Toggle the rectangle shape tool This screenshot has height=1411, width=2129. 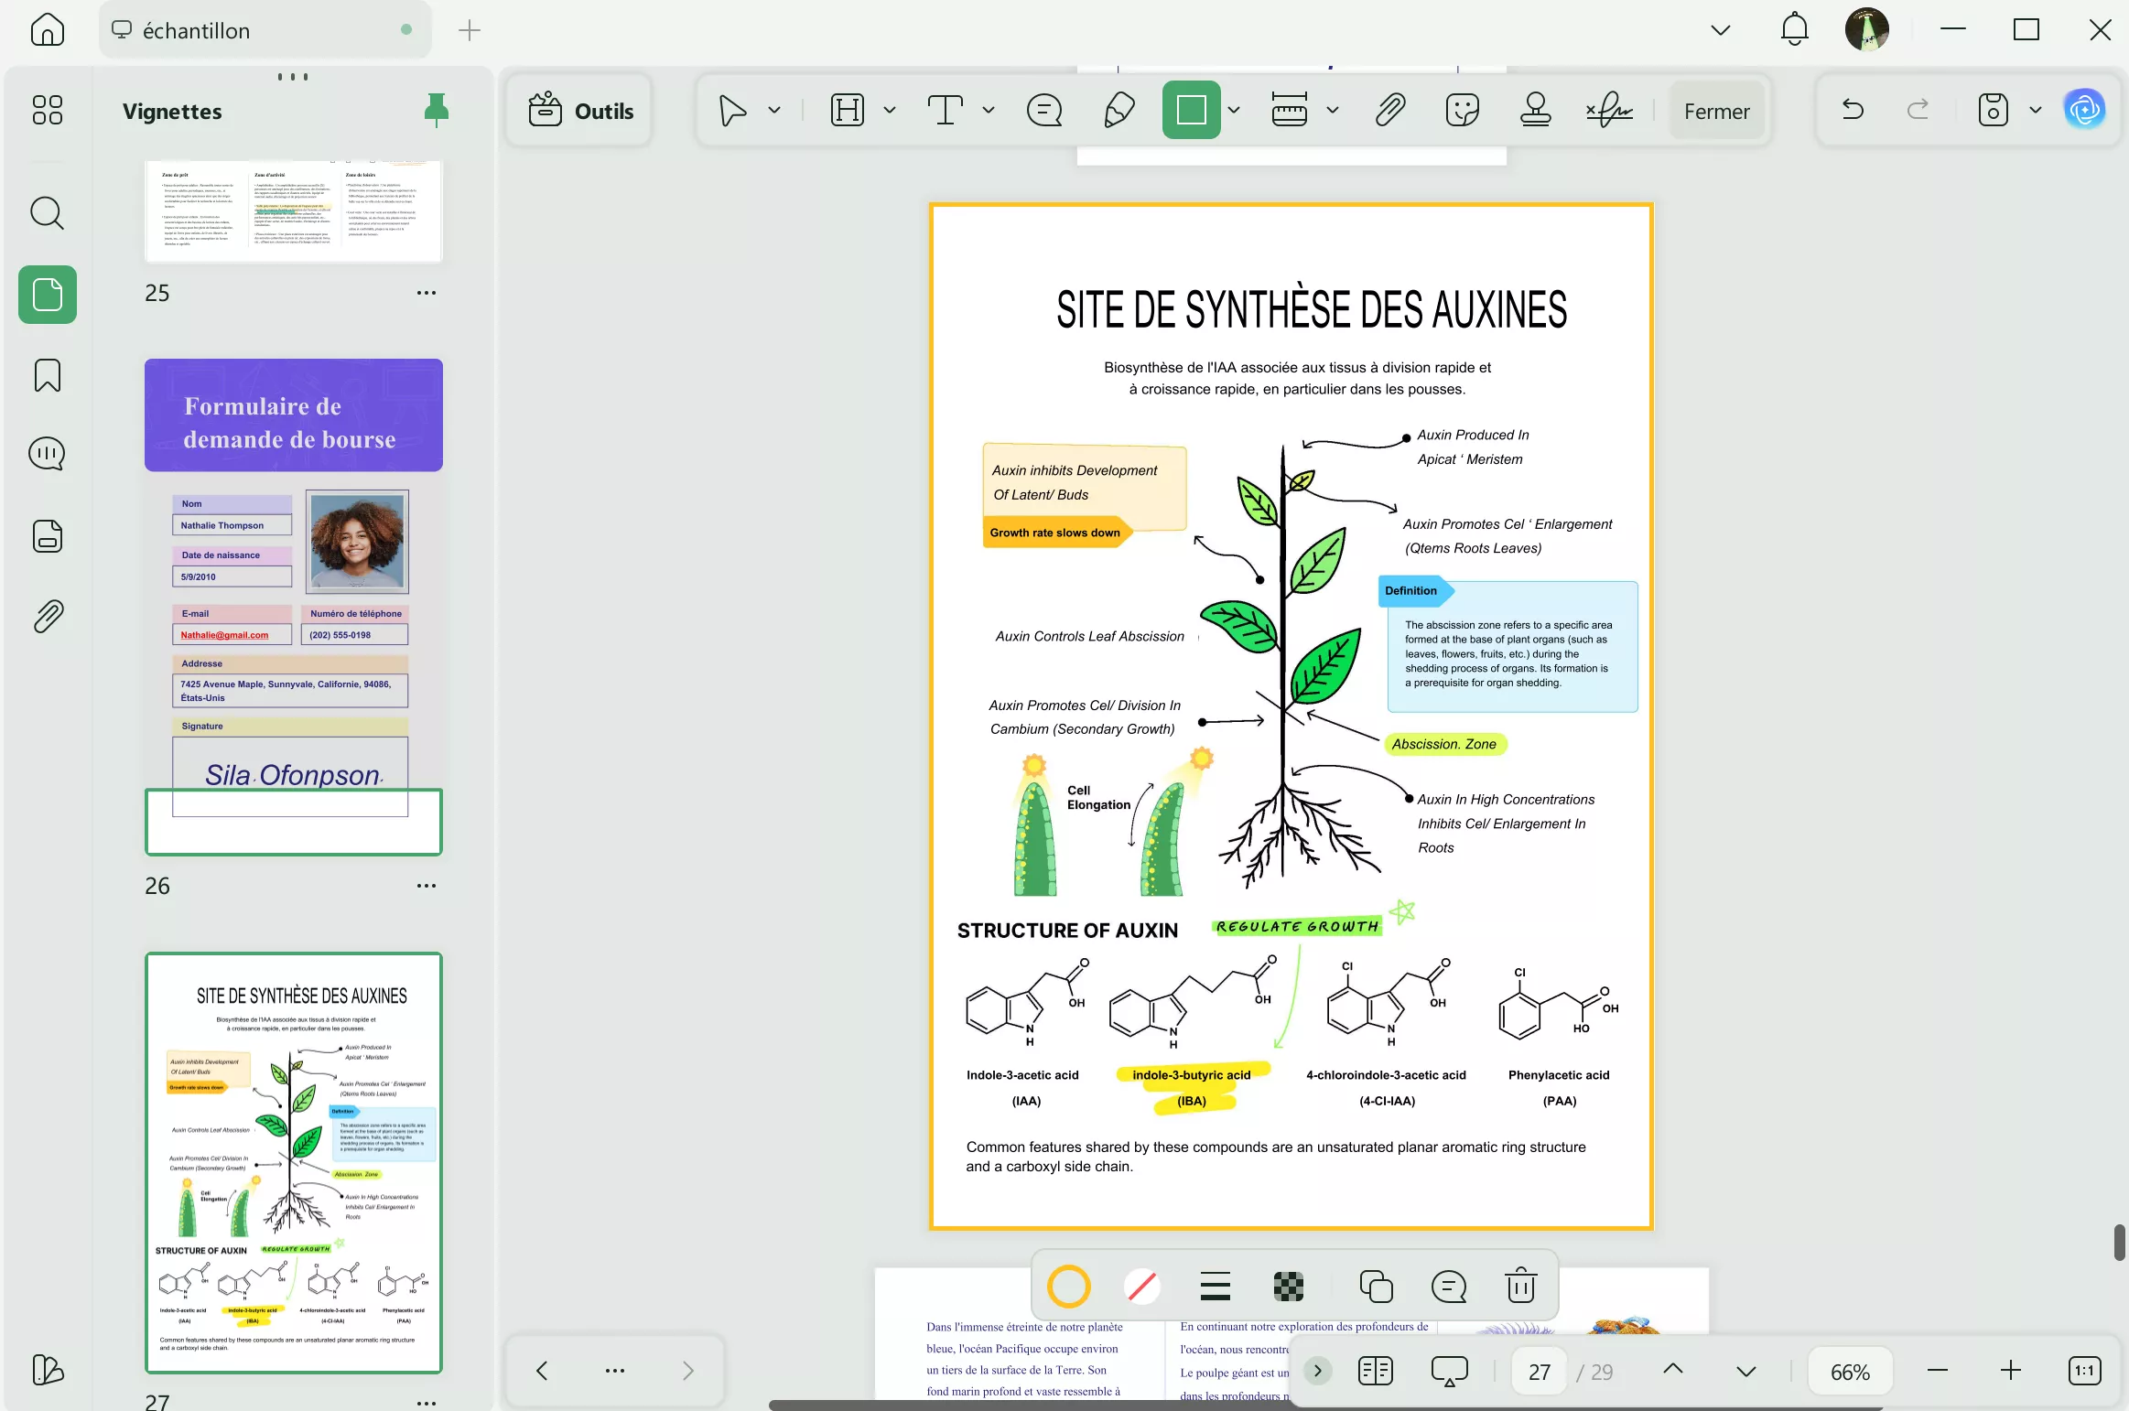pos(1191,111)
